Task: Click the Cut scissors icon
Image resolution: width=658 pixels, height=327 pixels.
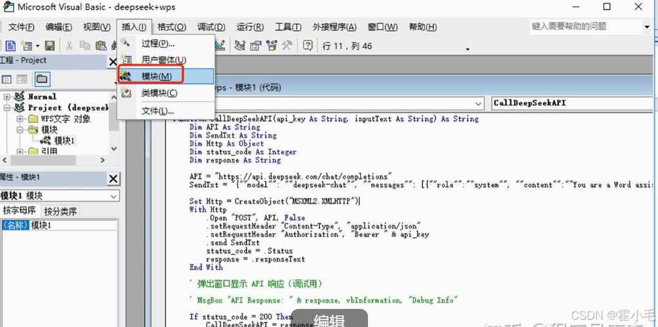Action: (70, 46)
